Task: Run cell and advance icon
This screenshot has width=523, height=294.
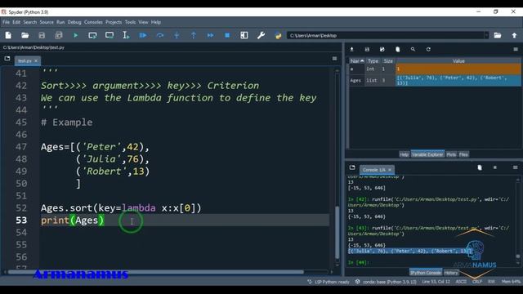Action: click(x=110, y=35)
